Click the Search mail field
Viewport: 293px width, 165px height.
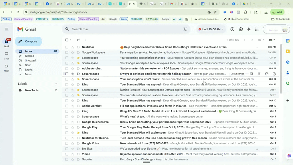(x=114, y=29)
